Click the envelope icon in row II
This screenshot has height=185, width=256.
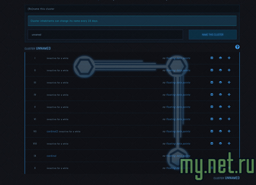pyautogui.click(x=212, y=70)
